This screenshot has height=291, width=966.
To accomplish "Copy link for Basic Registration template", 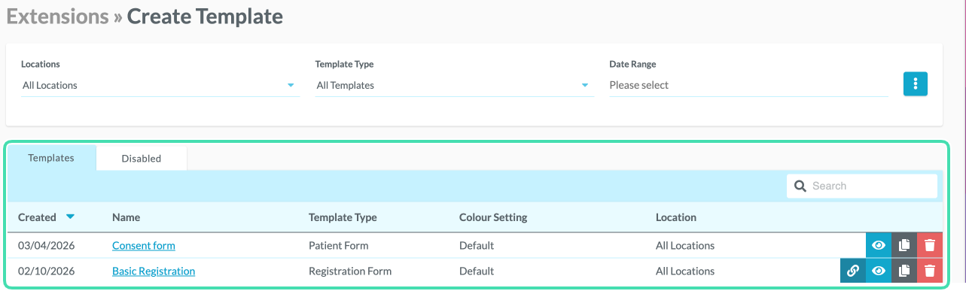I will [x=853, y=271].
